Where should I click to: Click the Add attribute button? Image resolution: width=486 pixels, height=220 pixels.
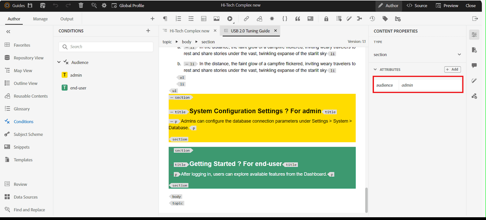coord(452,69)
